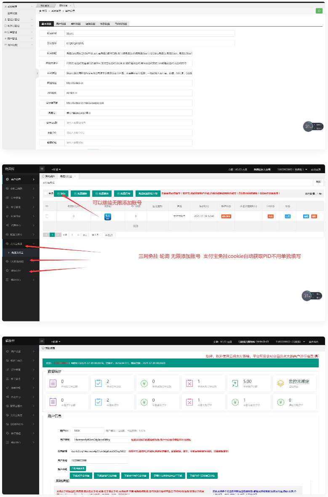Viewport: 328px width, 497px height.
Task: Click the hamburger icon above the 免签支付宝 tab
Action: pos(42,169)
